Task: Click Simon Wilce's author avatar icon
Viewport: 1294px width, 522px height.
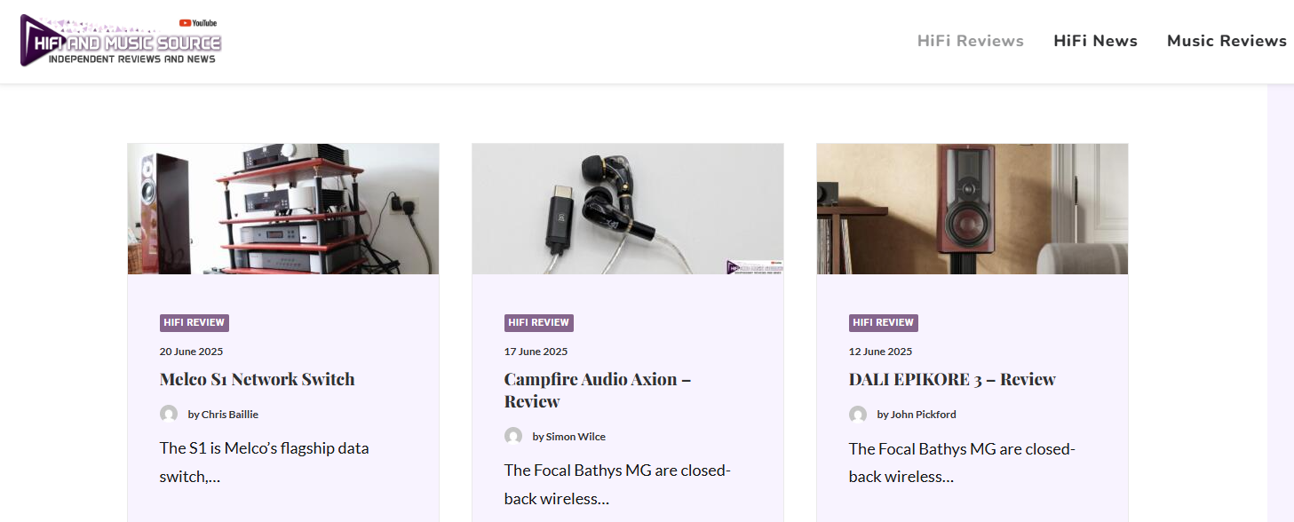Action: (x=513, y=436)
